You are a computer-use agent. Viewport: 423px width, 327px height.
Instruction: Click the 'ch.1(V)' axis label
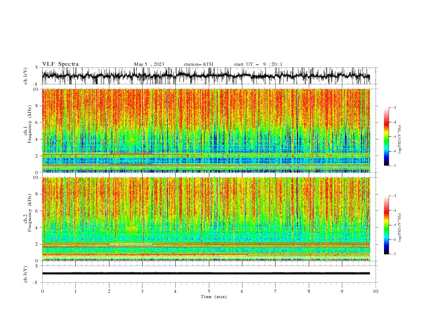click(x=26, y=76)
